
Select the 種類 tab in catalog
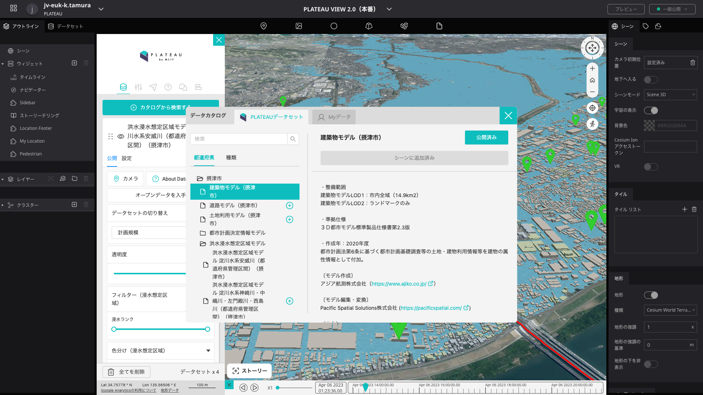231,158
